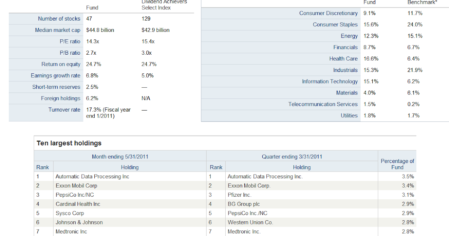Select the "1.8%" Utilities fund value
This screenshot has width=449, height=236.
point(369,116)
